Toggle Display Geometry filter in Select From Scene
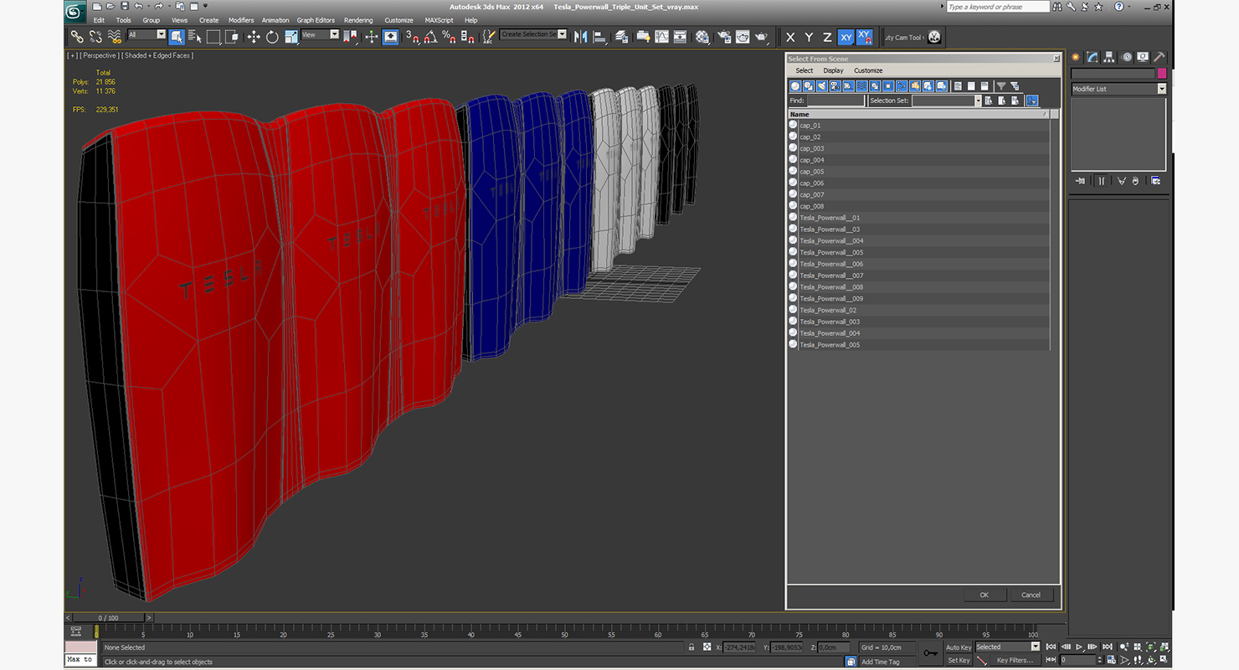1239x670 pixels. point(795,86)
